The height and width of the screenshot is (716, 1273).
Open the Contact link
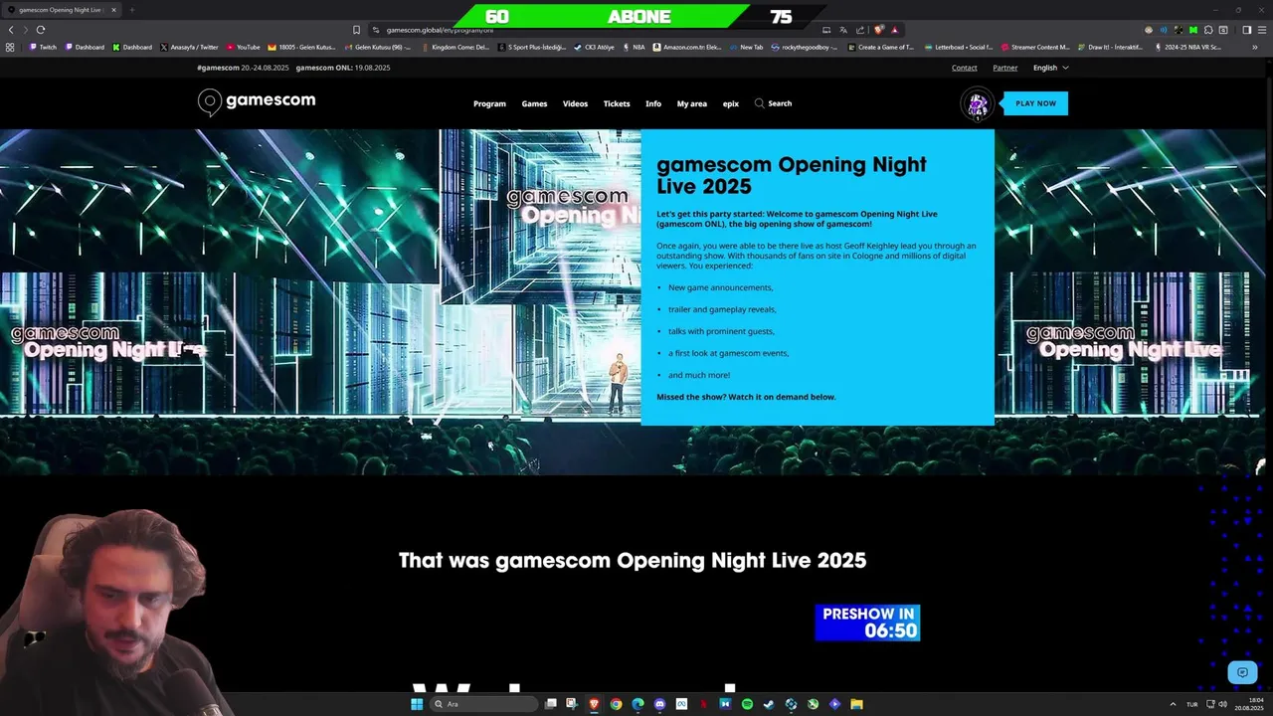pyautogui.click(x=965, y=68)
